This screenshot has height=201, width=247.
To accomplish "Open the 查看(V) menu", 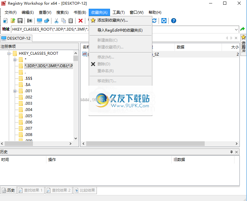I will click(x=45, y=13).
